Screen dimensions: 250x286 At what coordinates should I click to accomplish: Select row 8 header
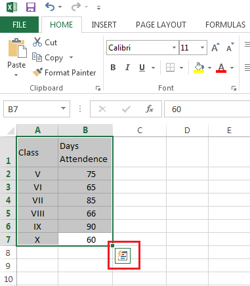8,253
